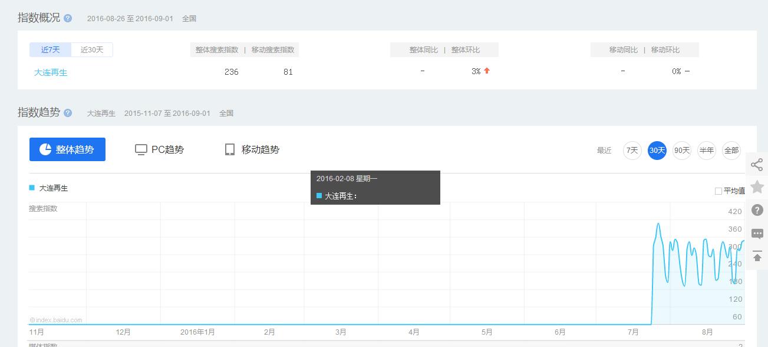Enable the 平均值 checkbox
The image size is (768, 347).
coord(718,191)
